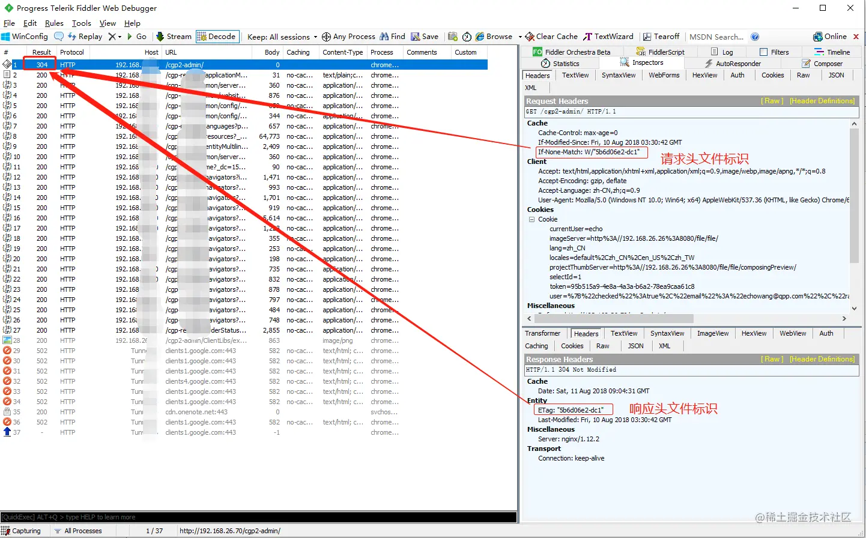Open the FiddlerScript tab
Viewport: 866px width, 538px height.
[x=660, y=52]
